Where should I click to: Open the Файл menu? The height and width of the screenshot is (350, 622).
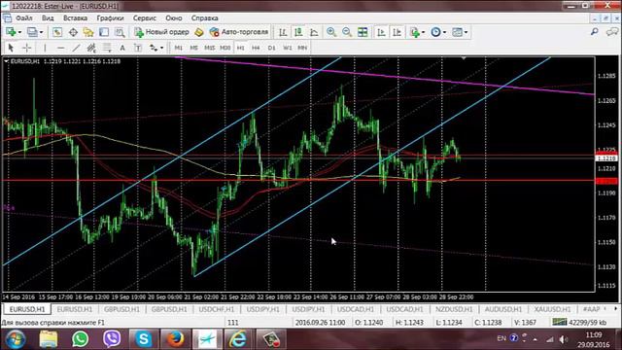[23, 18]
